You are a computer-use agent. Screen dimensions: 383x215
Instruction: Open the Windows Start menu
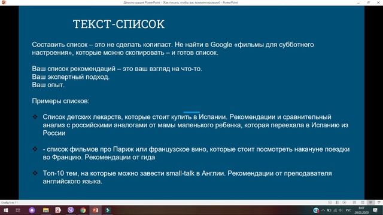[x=6, y=210]
